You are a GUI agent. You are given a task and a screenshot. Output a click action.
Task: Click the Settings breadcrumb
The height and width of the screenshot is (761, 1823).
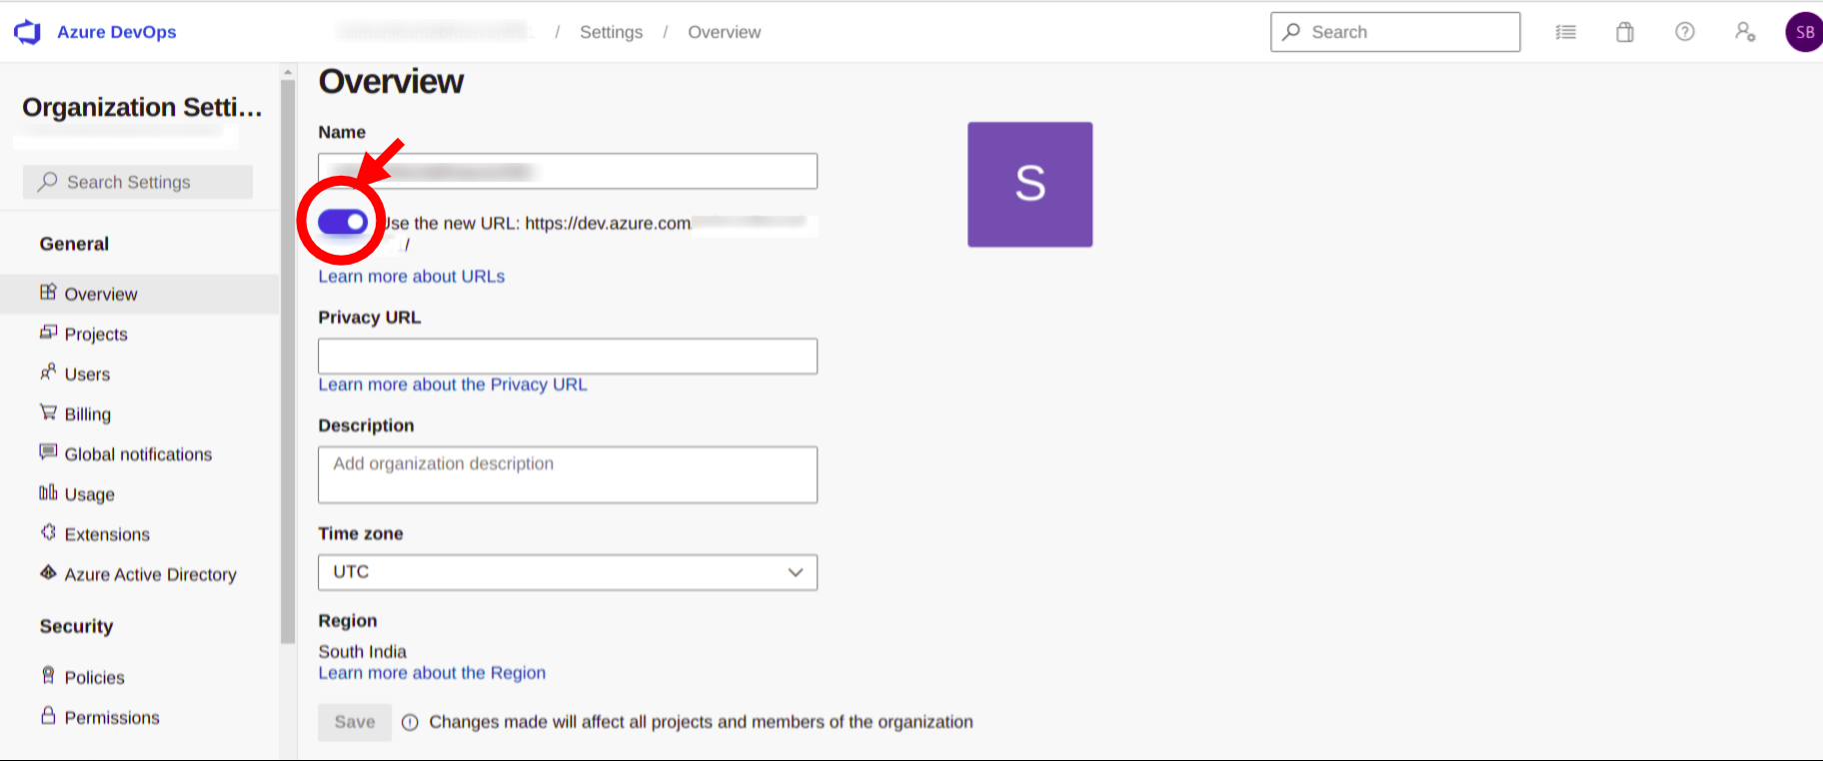[611, 32]
